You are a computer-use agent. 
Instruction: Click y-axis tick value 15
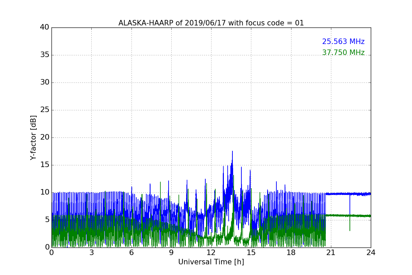point(45,165)
